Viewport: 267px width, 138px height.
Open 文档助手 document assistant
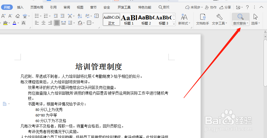tap(203, 19)
